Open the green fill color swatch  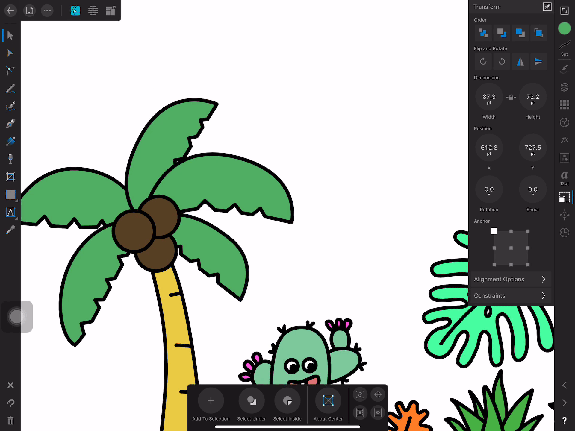pos(564,28)
